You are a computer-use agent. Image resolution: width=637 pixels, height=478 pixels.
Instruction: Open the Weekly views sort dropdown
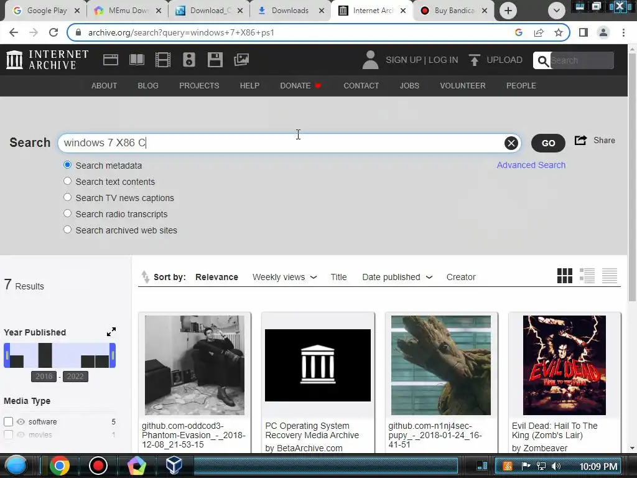284,277
